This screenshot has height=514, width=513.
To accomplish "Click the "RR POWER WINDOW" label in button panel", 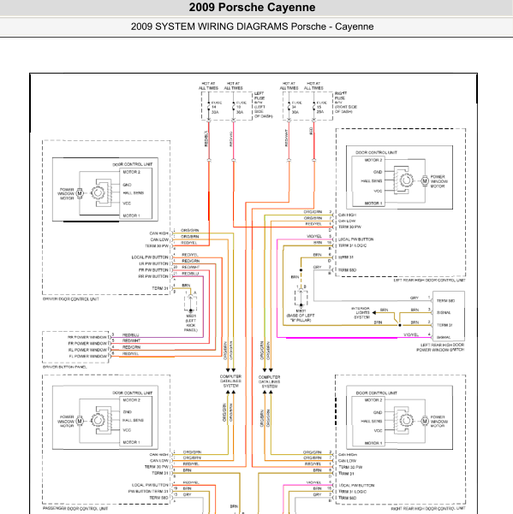I will (87, 337).
